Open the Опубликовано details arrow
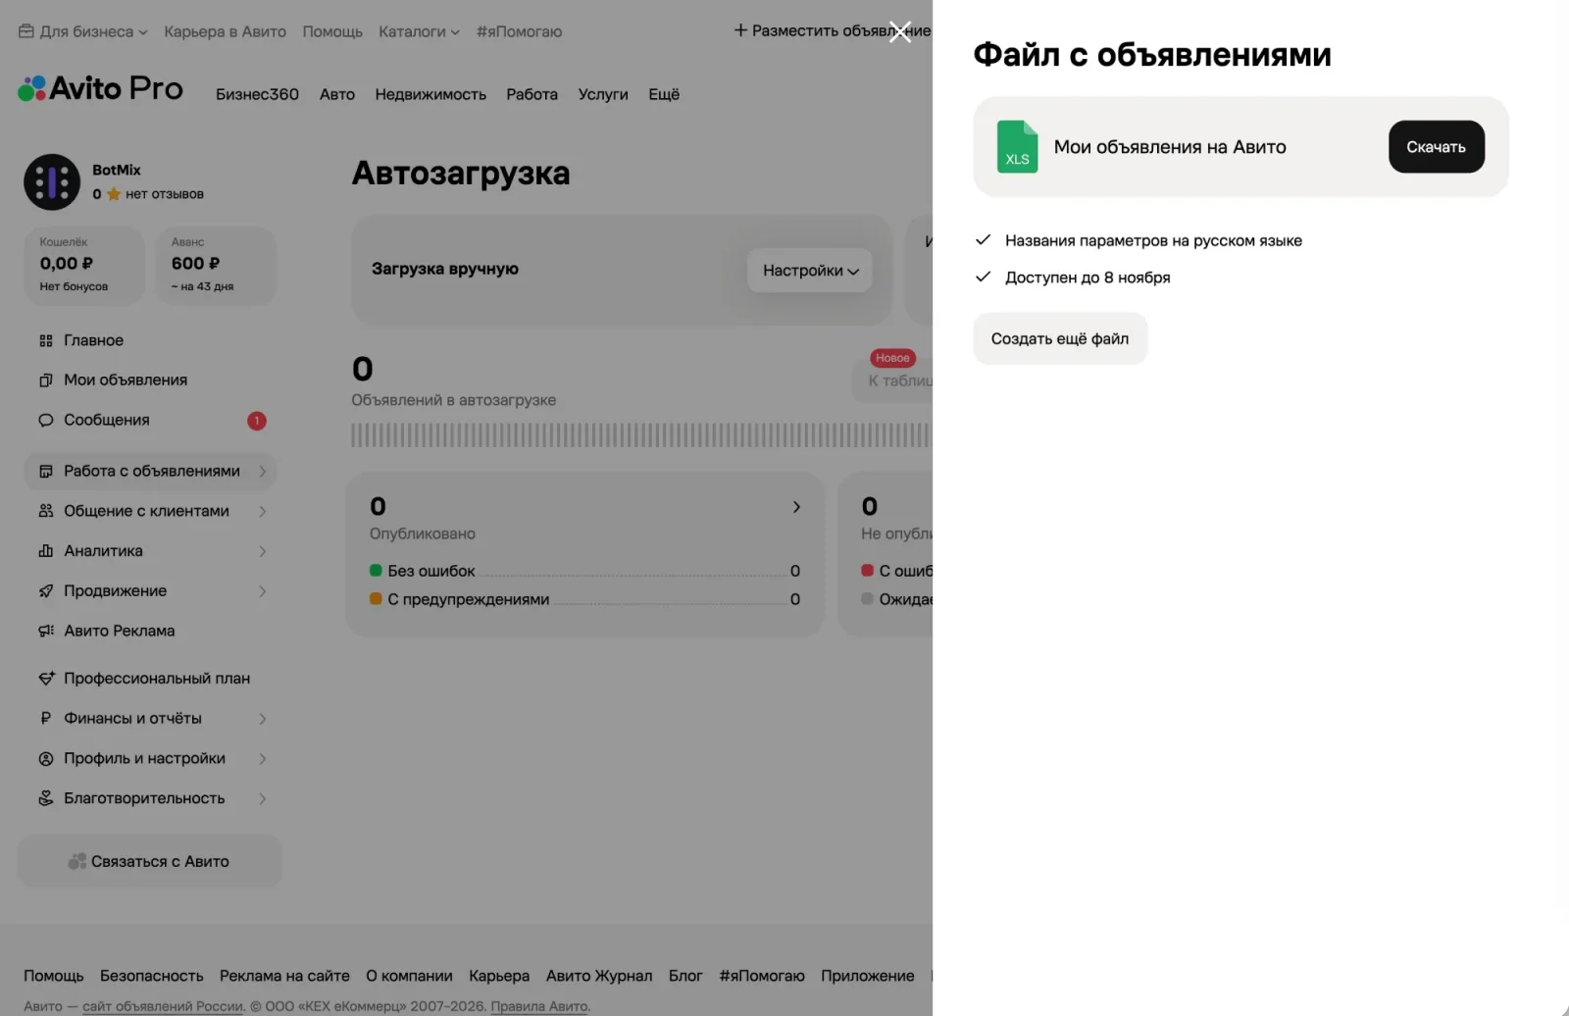Screen dimensions: 1569x1016 796,507
